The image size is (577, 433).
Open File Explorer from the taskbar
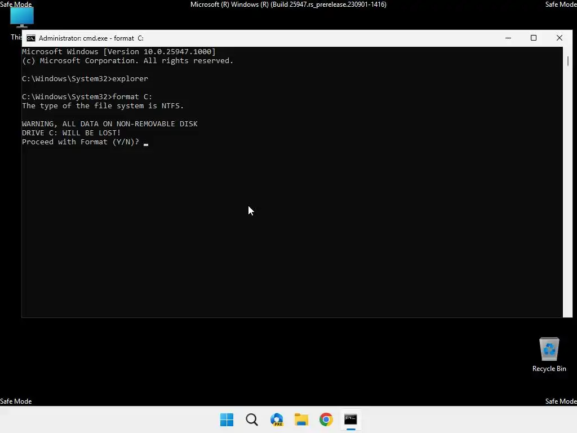301,419
